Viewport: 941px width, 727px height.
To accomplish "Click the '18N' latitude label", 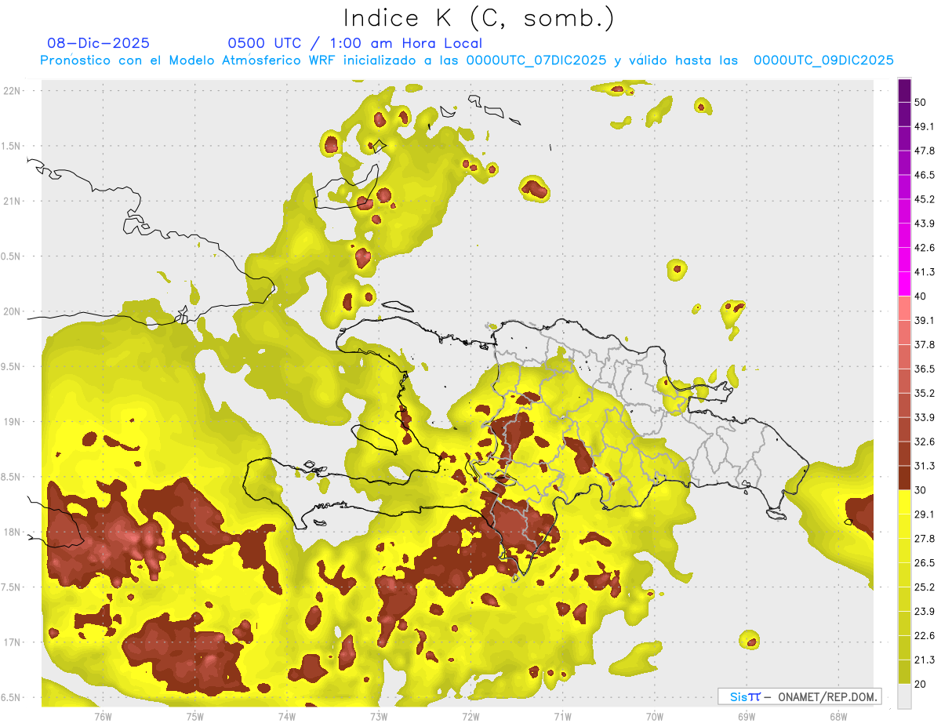I will (x=12, y=533).
